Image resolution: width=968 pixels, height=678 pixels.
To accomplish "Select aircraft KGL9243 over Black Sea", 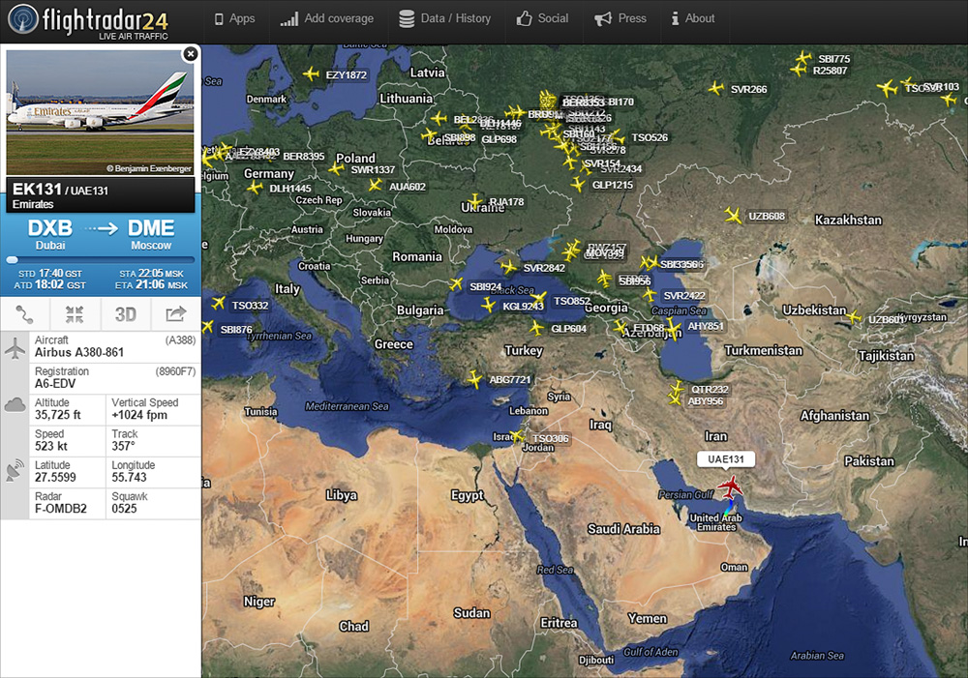I will click(488, 305).
